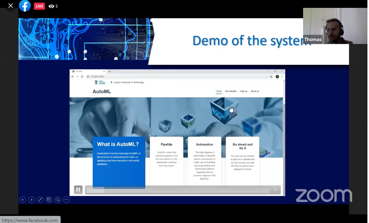Select the pen pointer tool icon
This screenshot has height=223, width=369.
tap(40, 200)
